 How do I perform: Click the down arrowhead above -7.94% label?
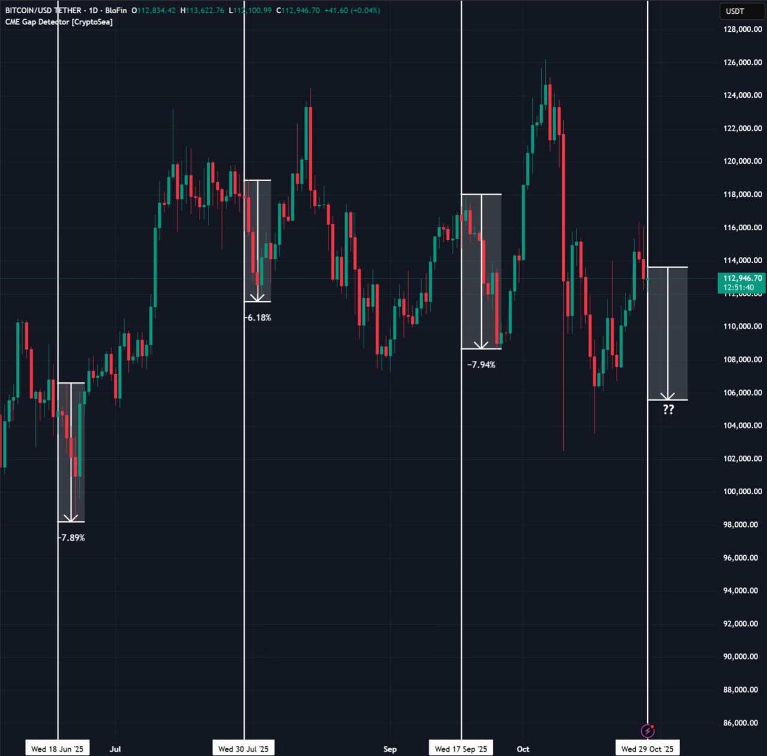pyautogui.click(x=481, y=345)
